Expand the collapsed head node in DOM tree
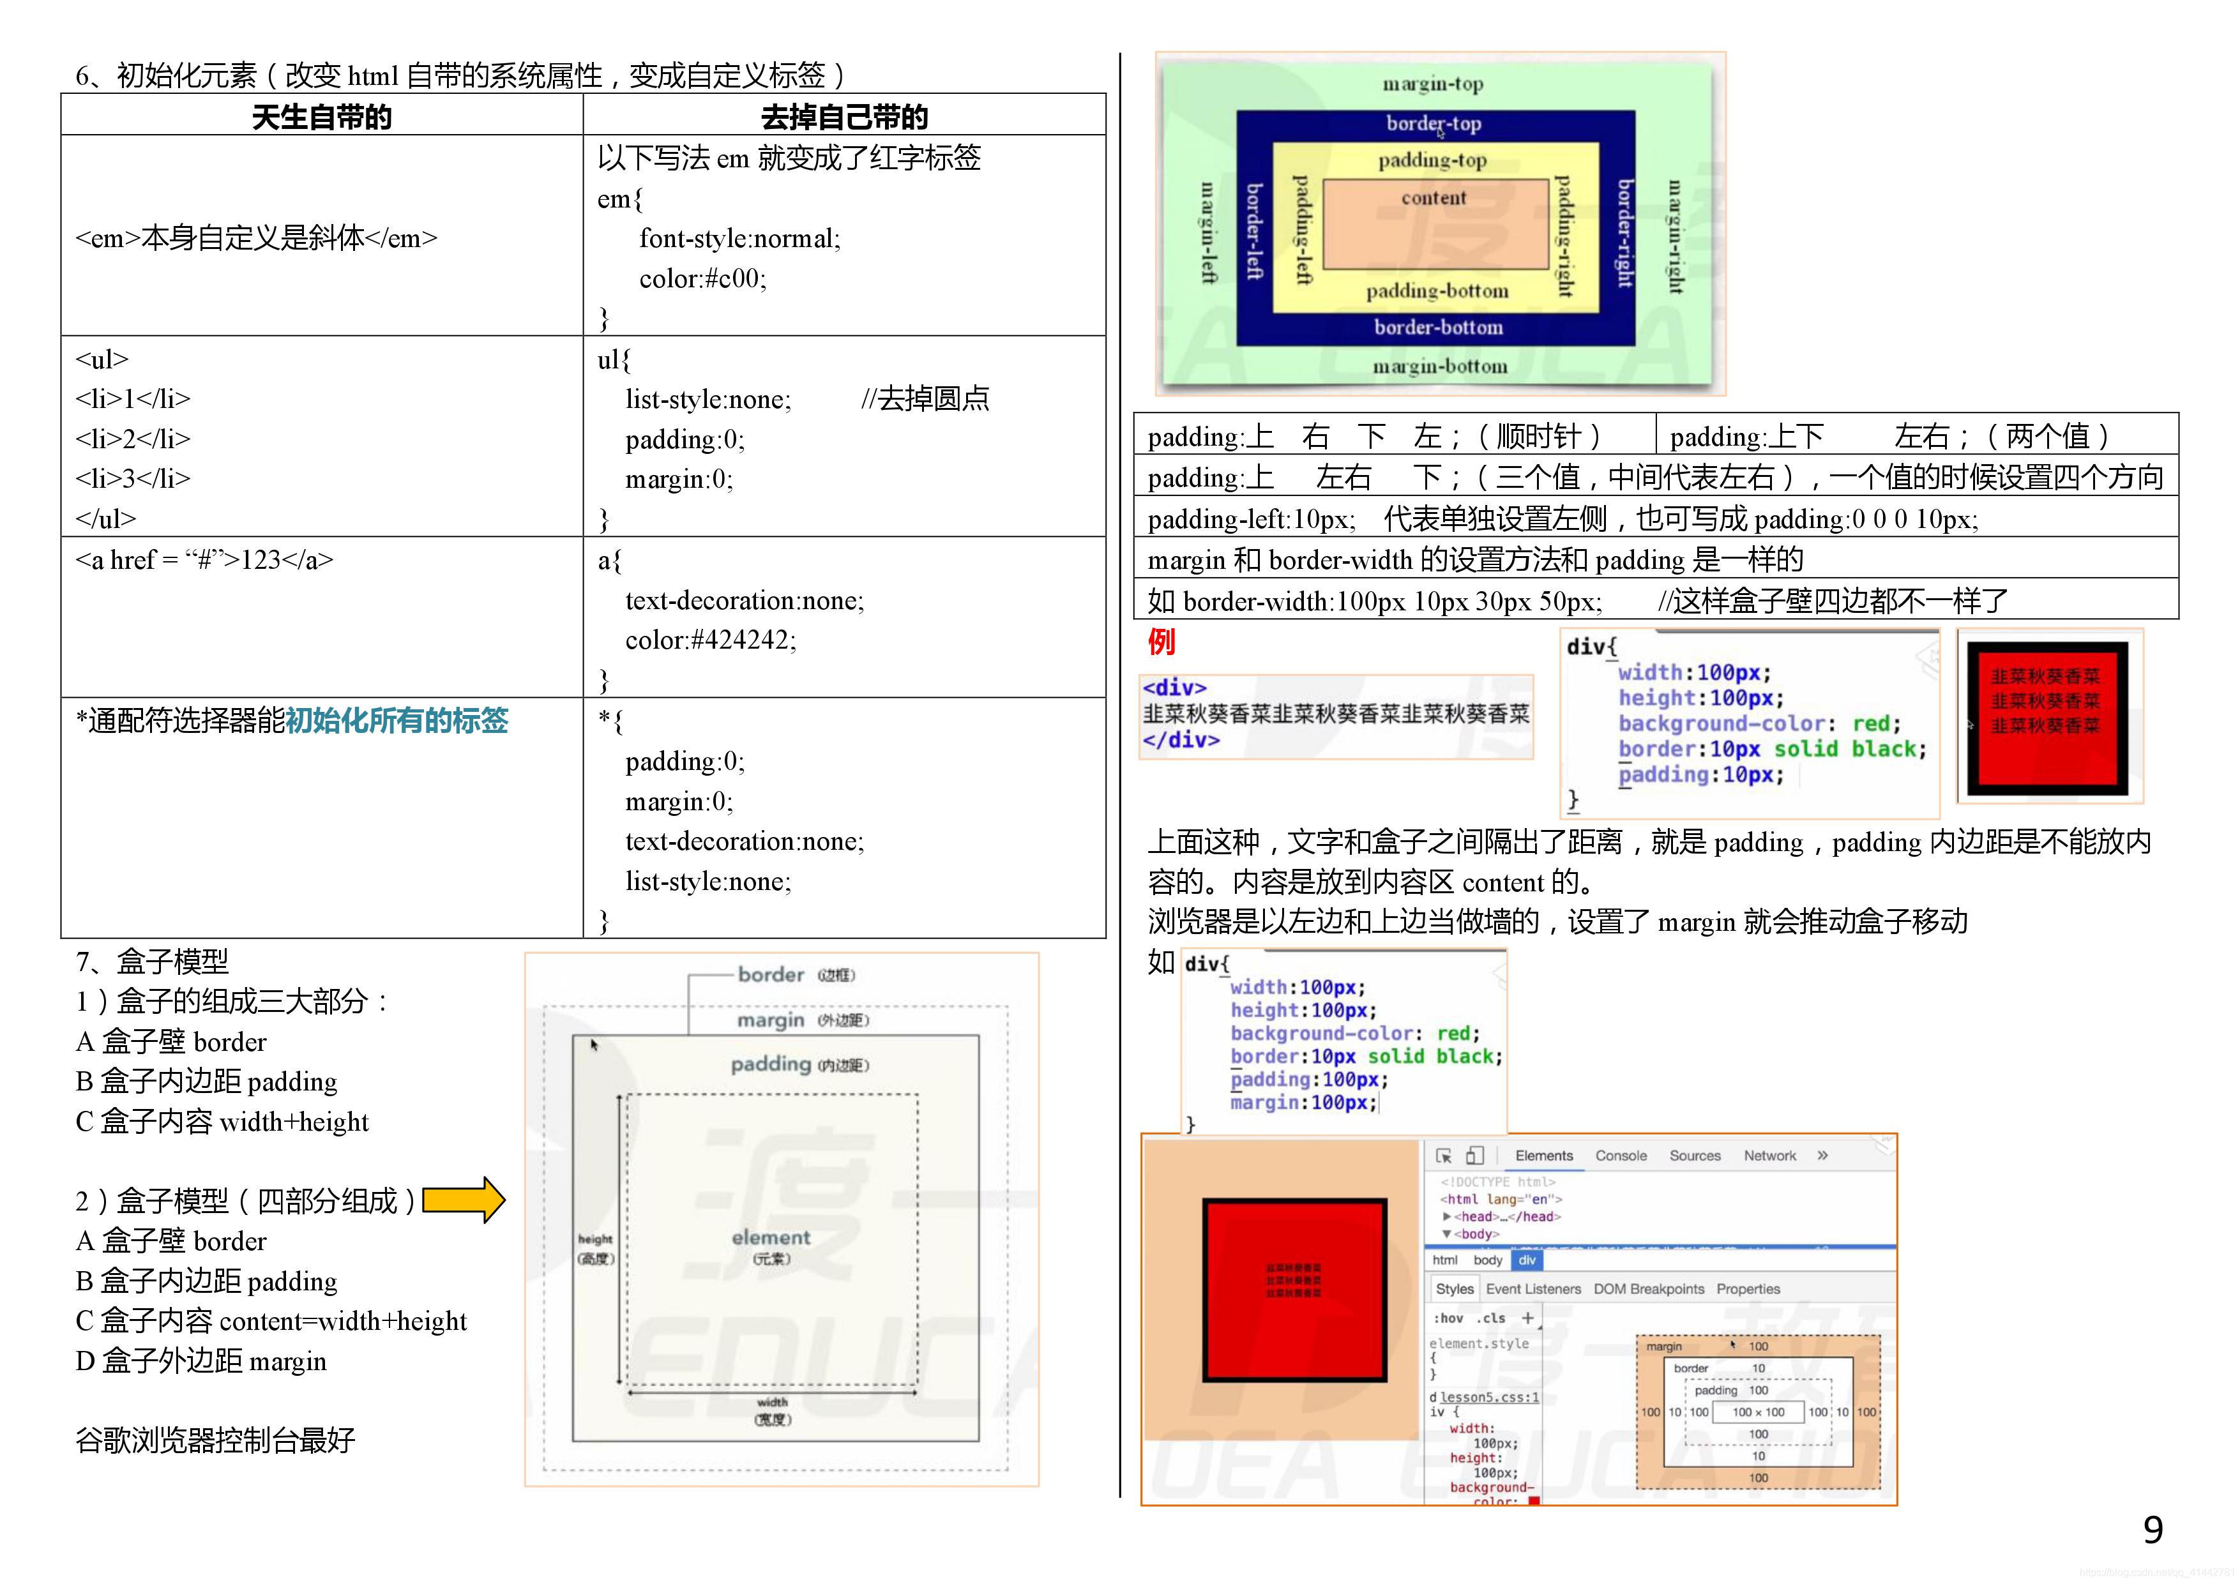Screen dimensions: 2240x1584 pos(1447,1216)
